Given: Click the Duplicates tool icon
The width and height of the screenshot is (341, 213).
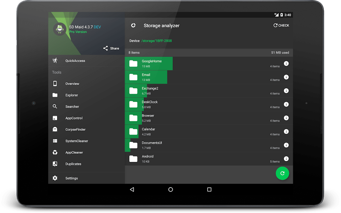Looking at the screenshot, I should [56, 164].
